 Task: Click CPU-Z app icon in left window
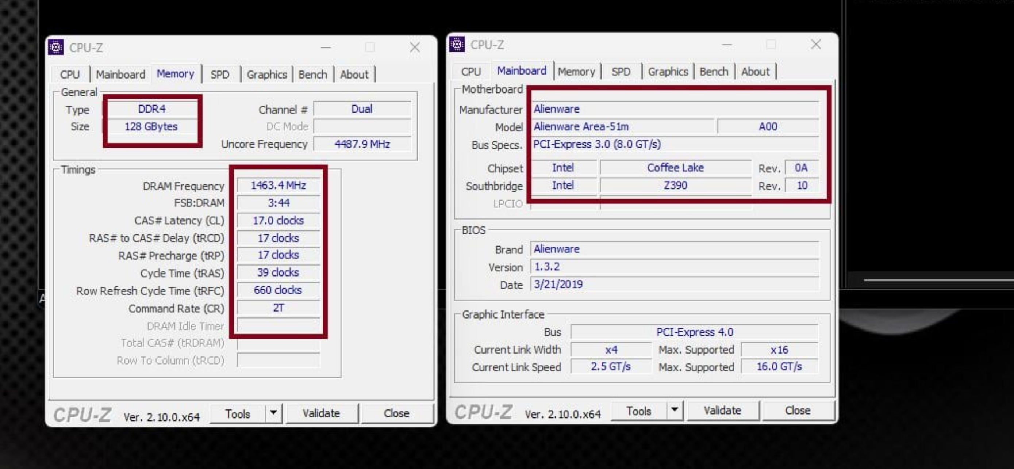coord(56,47)
